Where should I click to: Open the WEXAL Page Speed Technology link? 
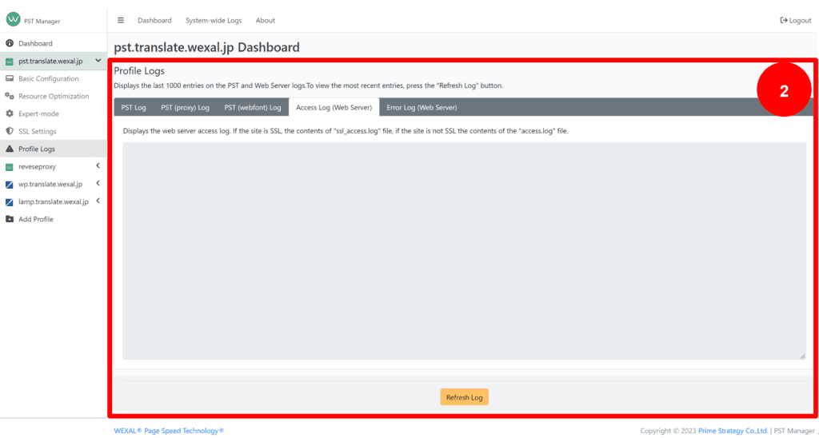[x=169, y=431]
